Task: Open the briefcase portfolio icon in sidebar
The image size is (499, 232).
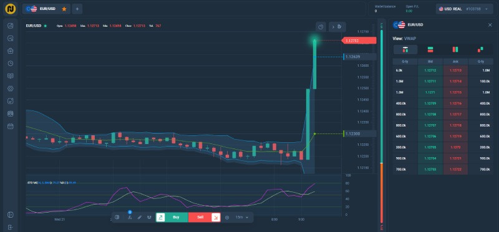Action: [11, 51]
